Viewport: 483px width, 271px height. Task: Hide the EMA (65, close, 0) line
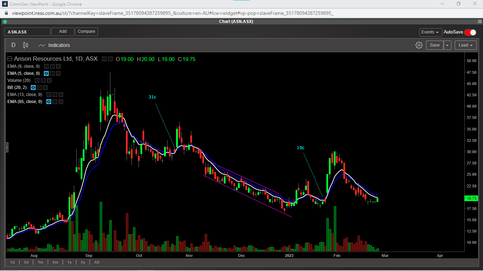coord(49,102)
